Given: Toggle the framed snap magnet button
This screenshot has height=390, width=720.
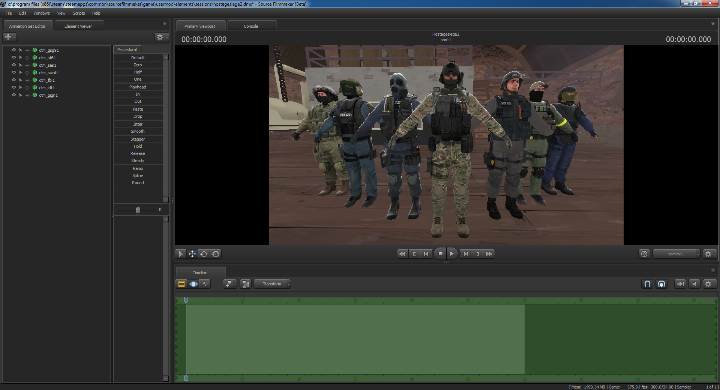Looking at the screenshot, I should coord(661,284).
